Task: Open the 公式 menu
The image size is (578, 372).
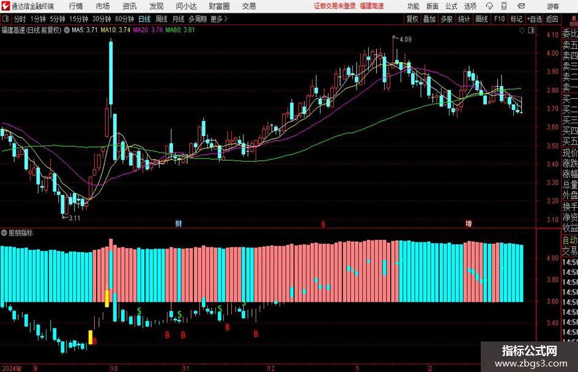Action: [451, 6]
